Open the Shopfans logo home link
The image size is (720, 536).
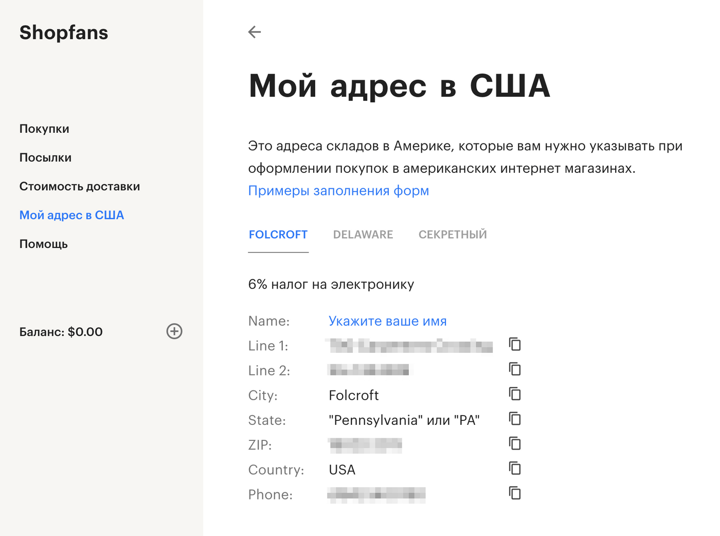[x=64, y=32]
